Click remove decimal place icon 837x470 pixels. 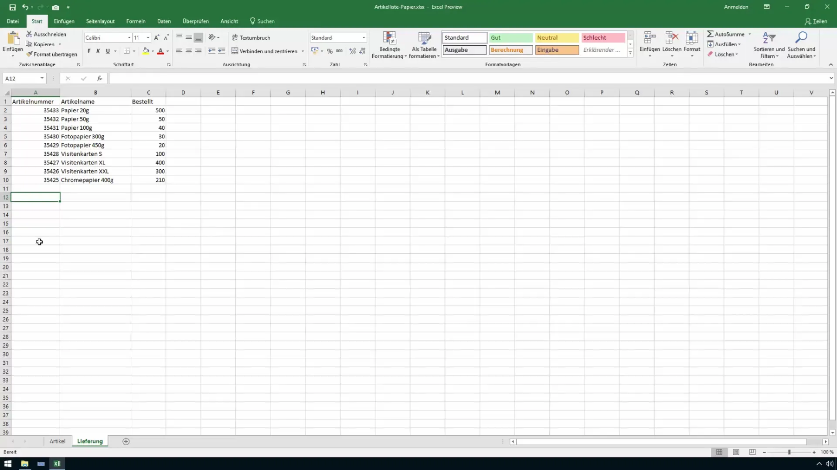(362, 51)
